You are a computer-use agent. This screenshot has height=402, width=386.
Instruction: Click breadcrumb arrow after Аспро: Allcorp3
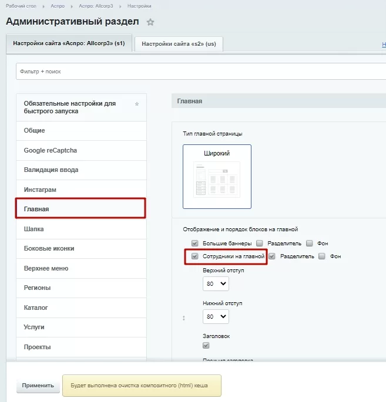click(x=120, y=6)
